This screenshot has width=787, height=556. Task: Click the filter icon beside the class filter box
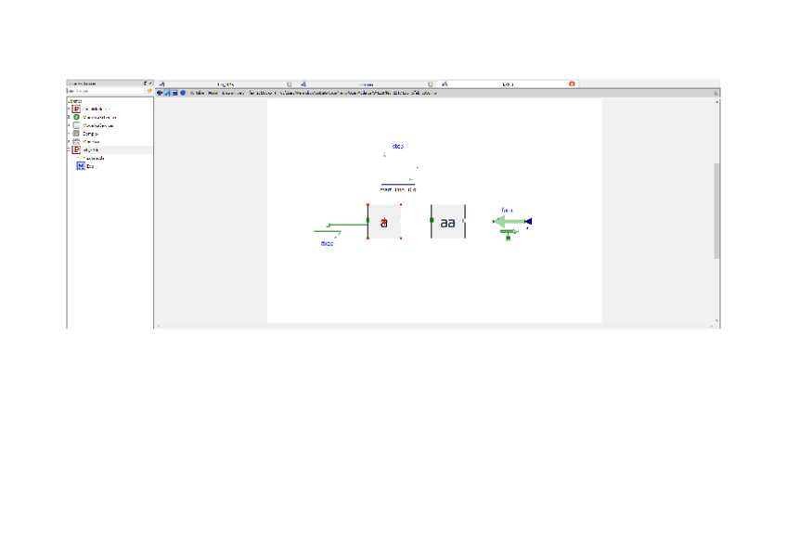(x=149, y=91)
